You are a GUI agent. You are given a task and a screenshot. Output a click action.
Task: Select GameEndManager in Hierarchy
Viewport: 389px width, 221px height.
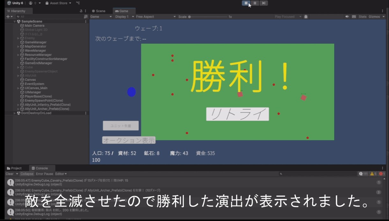pos(38,63)
